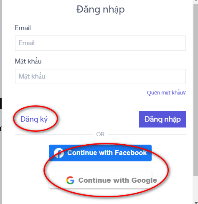This screenshot has width=198, height=204.
Task: Open the Đăng ký sign-up link
Action: [x=34, y=119]
